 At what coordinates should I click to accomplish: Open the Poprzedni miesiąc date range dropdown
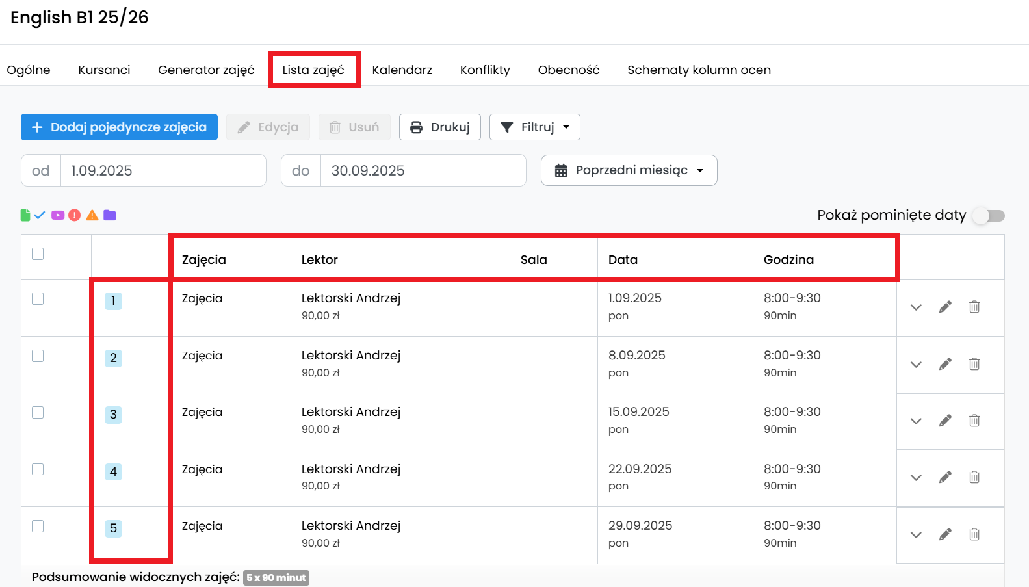pos(629,170)
